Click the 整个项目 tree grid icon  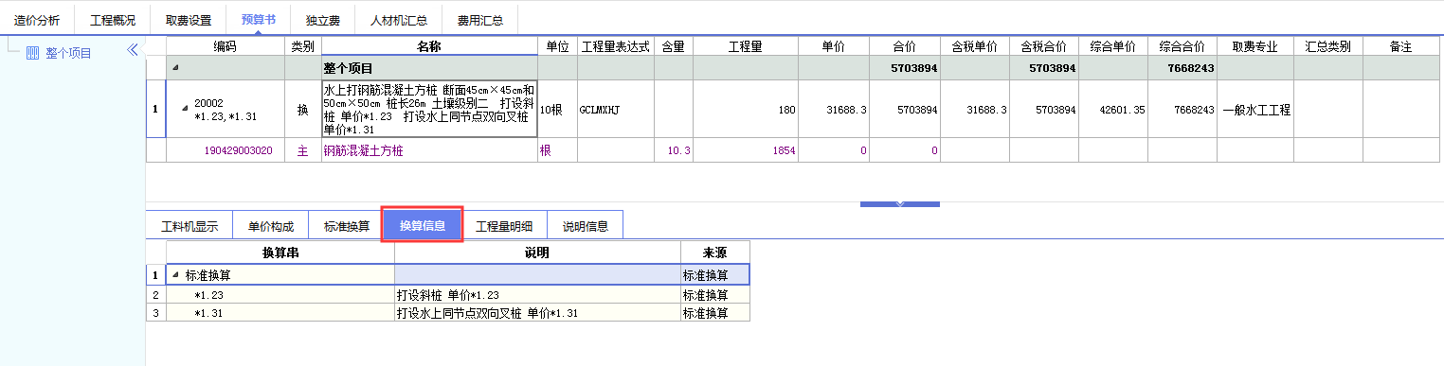point(32,53)
